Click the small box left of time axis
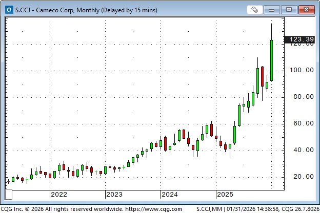The image size is (320, 213). click(9, 195)
